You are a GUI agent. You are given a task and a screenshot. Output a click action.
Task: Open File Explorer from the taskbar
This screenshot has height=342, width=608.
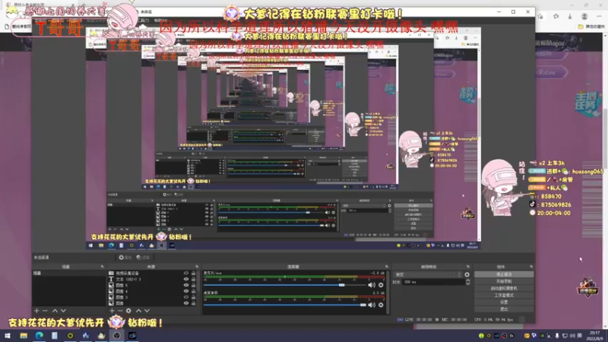pyautogui.click(x=24, y=335)
